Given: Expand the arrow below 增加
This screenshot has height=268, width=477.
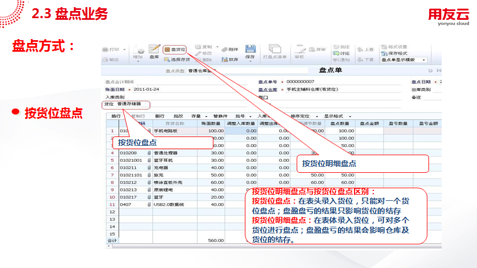Looking at the screenshot, I should click(x=138, y=61).
